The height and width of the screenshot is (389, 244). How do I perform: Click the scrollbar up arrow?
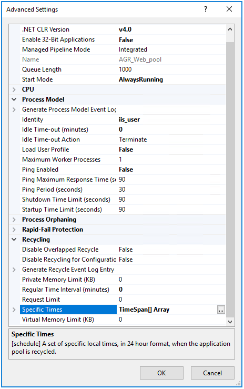230,29
